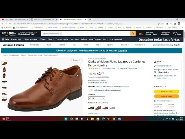Open File Explorer from the taskbar
This screenshot has height=139, width=185.
(92, 119)
